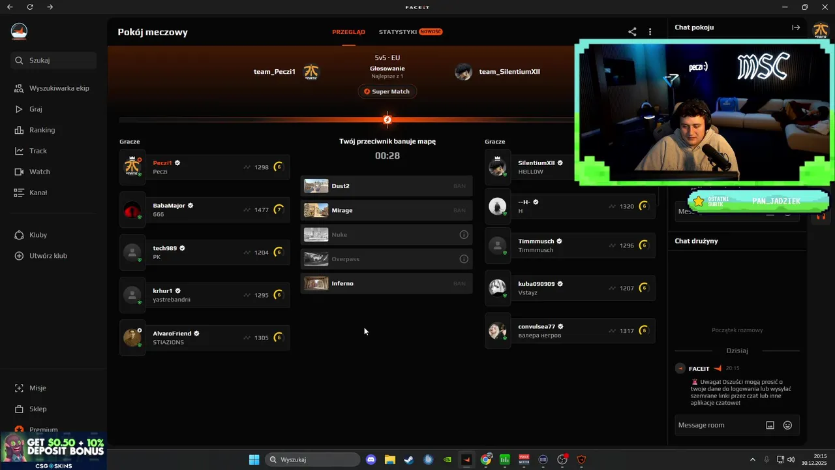The height and width of the screenshot is (470, 835).
Task: Open Discord from the taskbar
Action: click(x=371, y=460)
